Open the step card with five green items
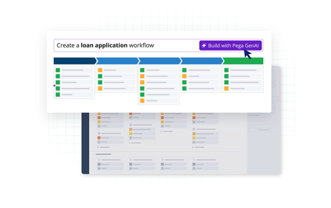The height and width of the screenshot is (208, 331). pos(74,82)
